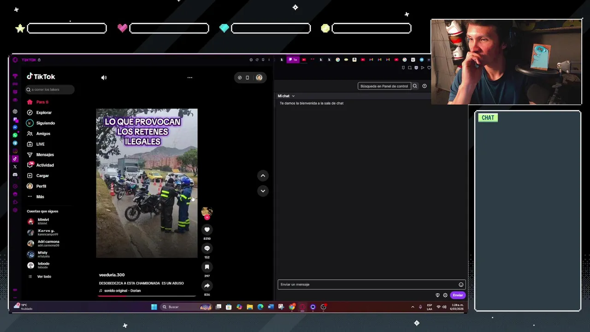Open a new browser tab plus

coord(429,59)
